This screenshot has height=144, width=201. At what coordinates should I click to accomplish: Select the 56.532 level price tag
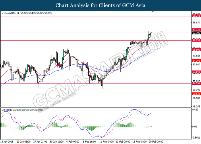196,41
